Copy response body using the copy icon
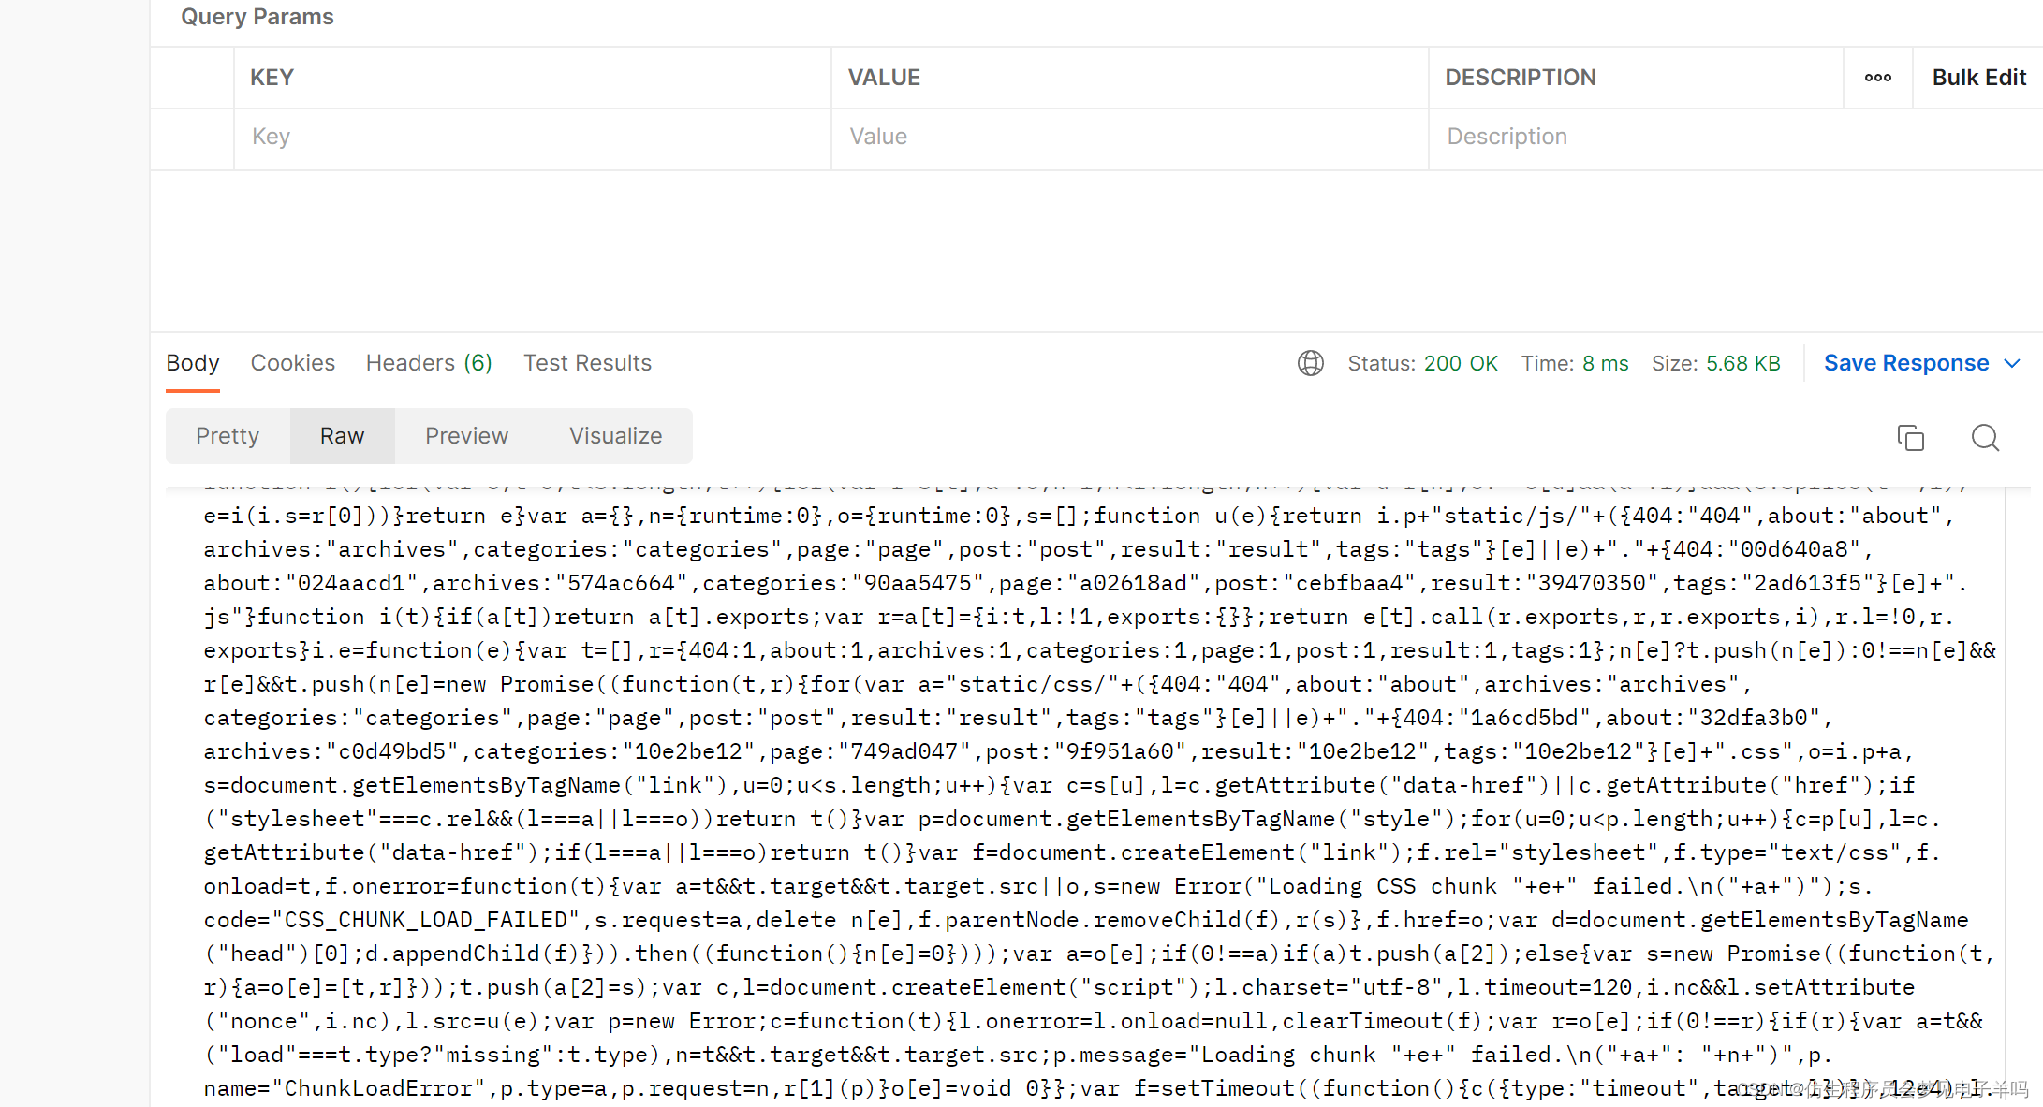Viewport: 2043px width, 1107px height. (x=1910, y=437)
